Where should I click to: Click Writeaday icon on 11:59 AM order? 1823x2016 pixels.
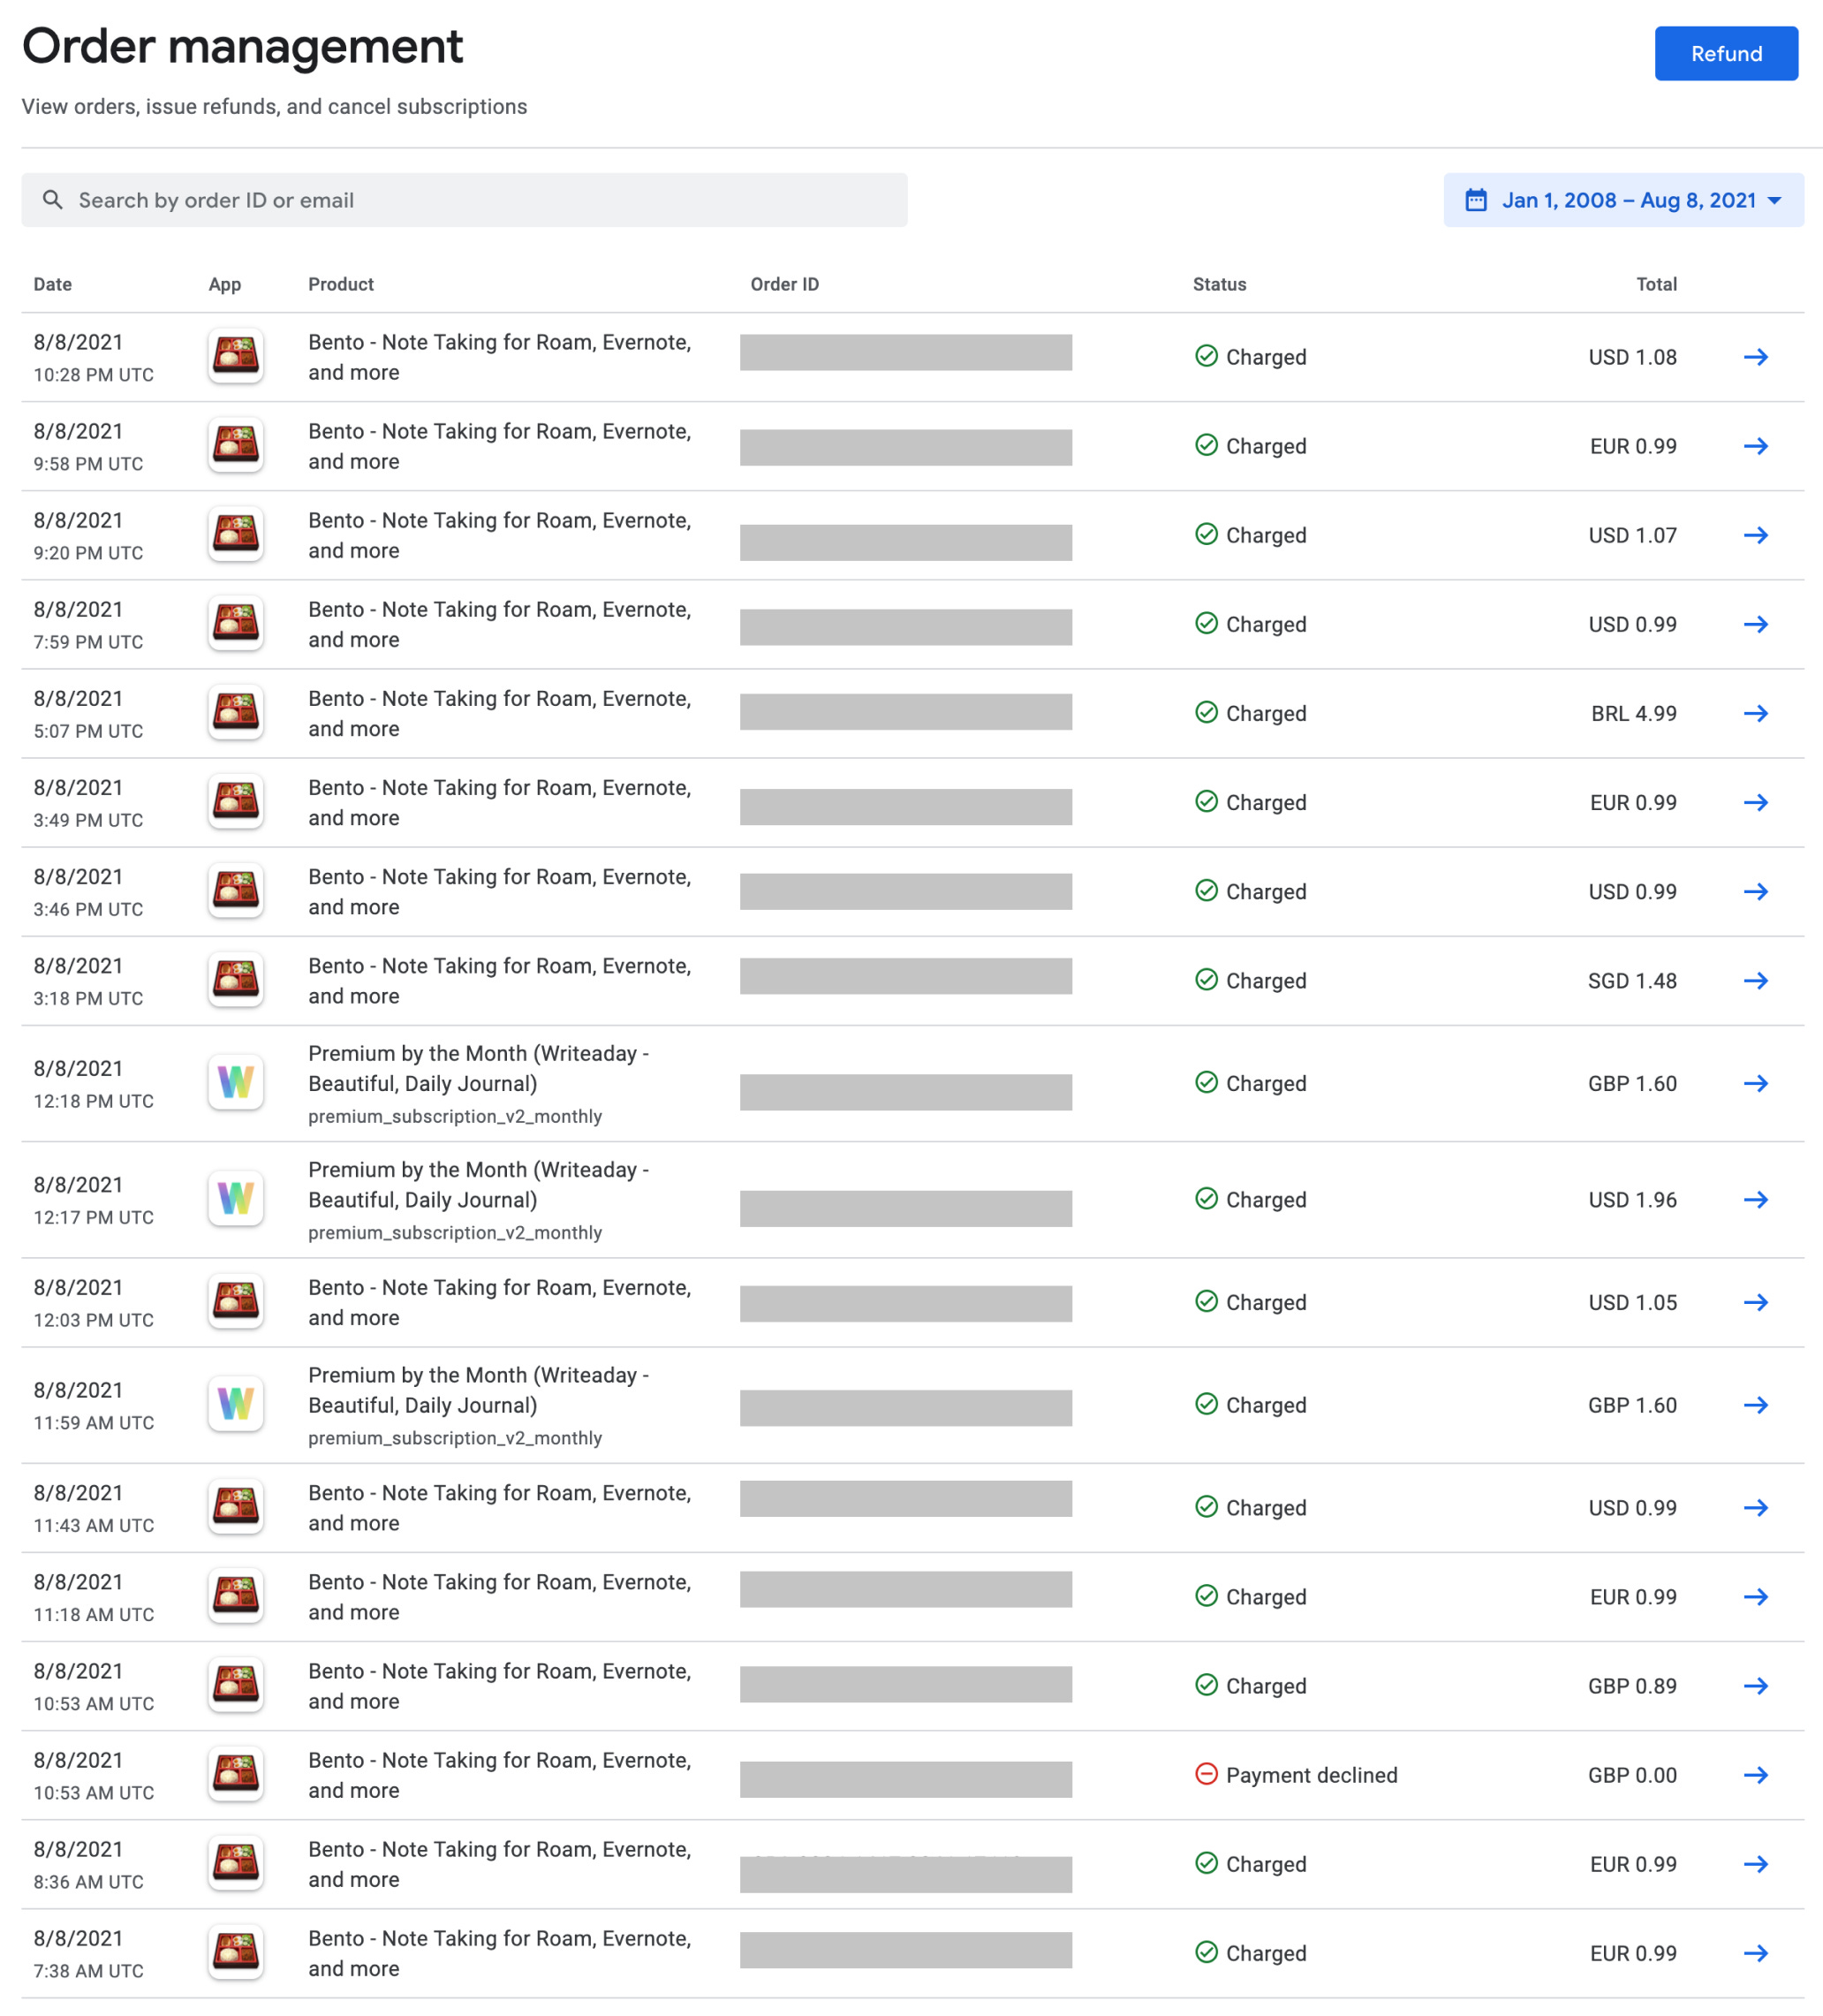pos(235,1404)
